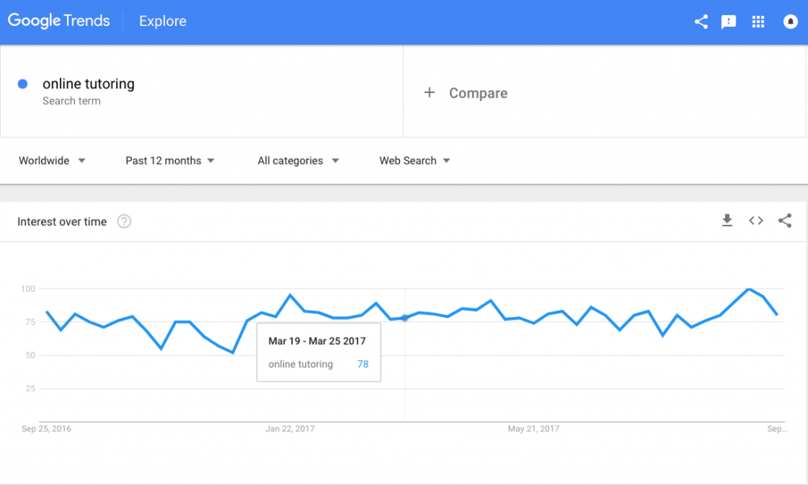The height and width of the screenshot is (485, 808).
Task: Expand the Worldwide region dropdown
Action: [52, 161]
